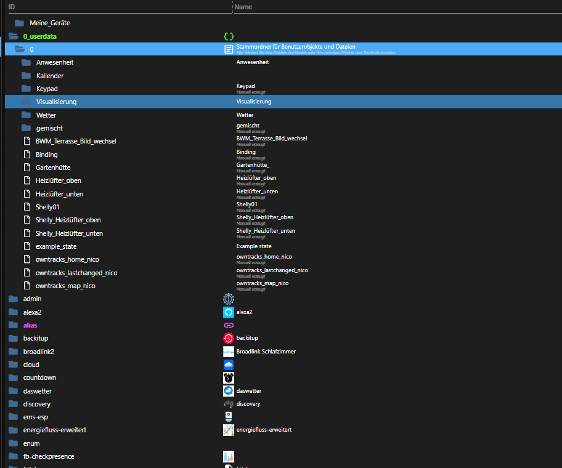Click the alias link icon
Viewport: 562px width, 468px height.
228,325
